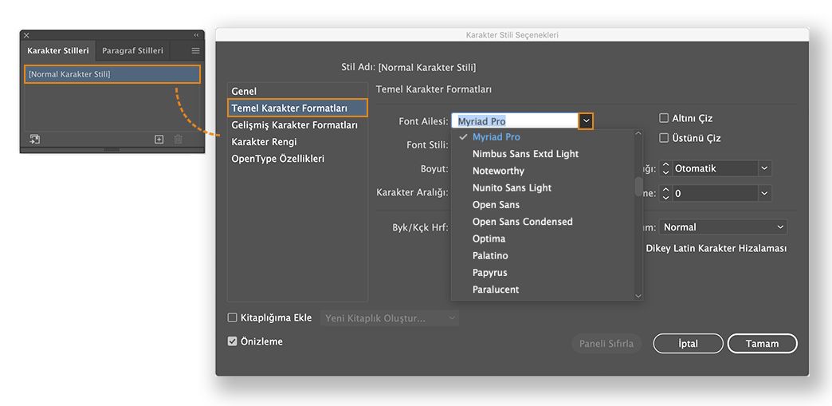This screenshot has width=832, height=406.
Task: Uncheck the Önizleme checkbox
Action: point(233,341)
